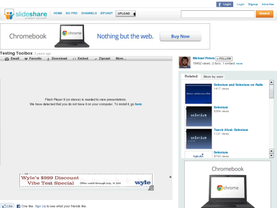277x208 pixels.
Task: Click the related list bottom scroll down arrow
Action: [x=271, y=156]
